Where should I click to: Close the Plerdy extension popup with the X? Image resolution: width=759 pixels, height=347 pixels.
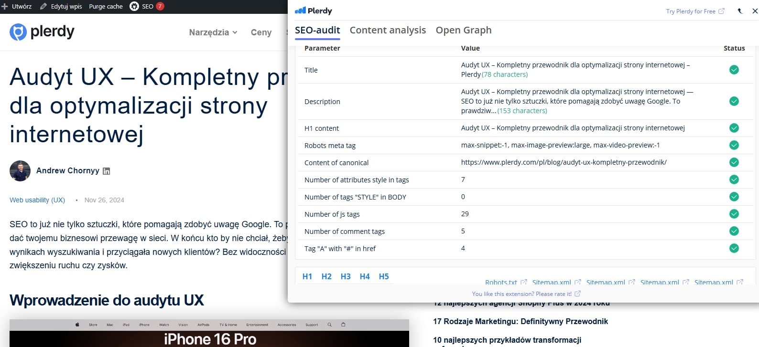tap(755, 11)
